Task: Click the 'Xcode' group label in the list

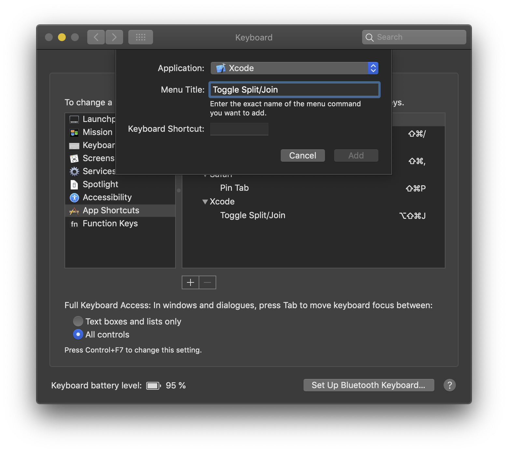Action: coord(222,202)
